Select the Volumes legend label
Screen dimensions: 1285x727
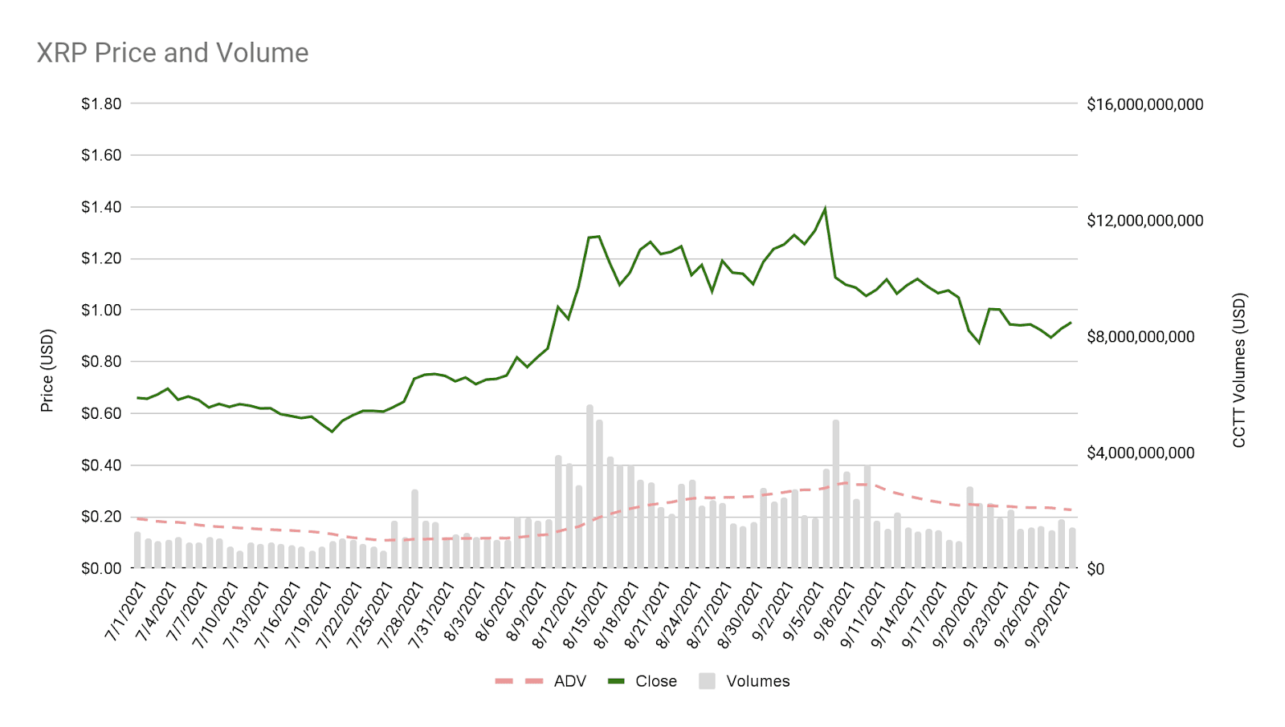coord(757,681)
